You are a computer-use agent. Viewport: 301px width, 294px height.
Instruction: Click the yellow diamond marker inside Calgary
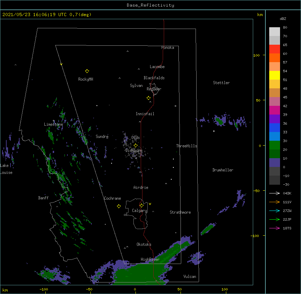pyautogui.click(x=141, y=206)
